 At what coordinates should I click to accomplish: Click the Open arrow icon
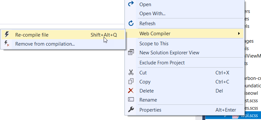[x=131, y=4]
